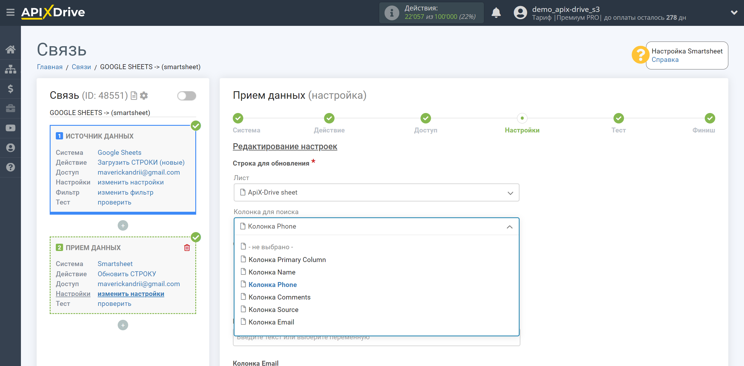Click source email maverickandrii@gmail.com link
This screenshot has height=366, width=744.
(139, 172)
